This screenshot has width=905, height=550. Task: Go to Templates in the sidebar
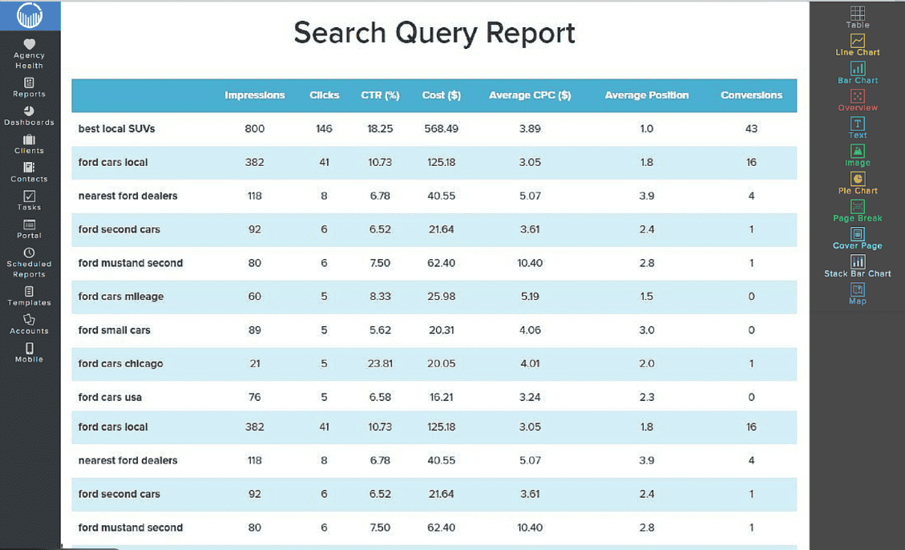pos(30,296)
